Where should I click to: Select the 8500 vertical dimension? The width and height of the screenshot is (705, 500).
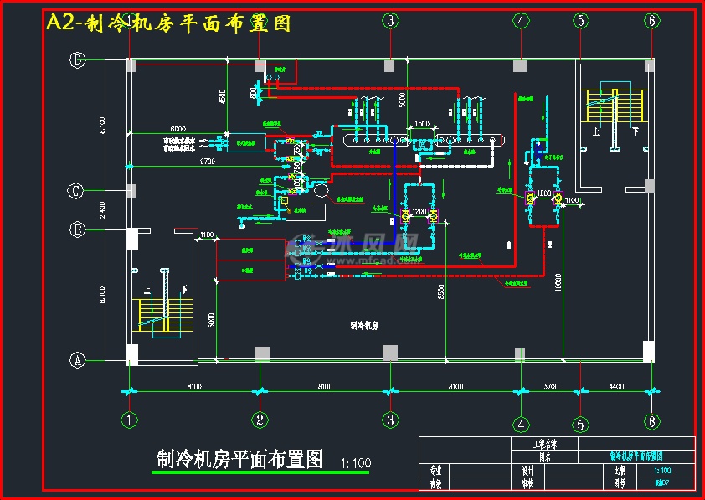(x=441, y=291)
